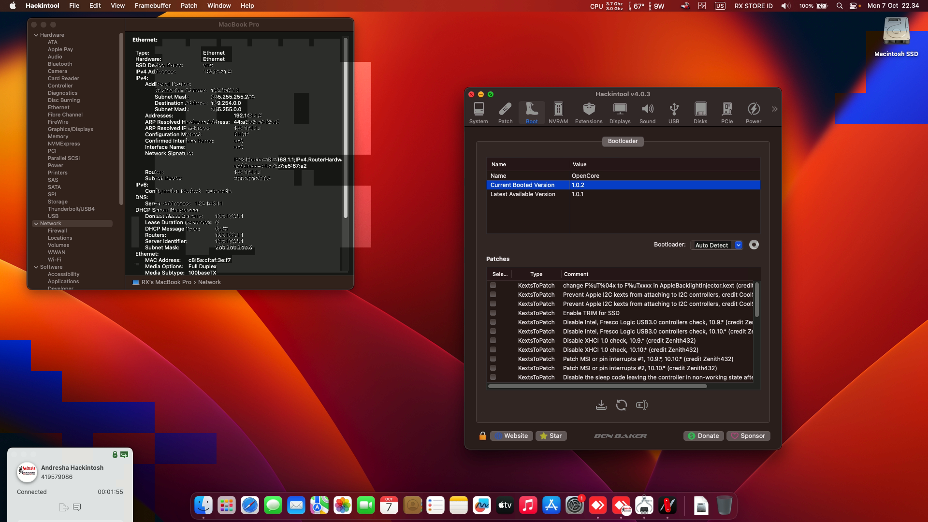
Task: Open the USB section in Hackintool
Action: pyautogui.click(x=674, y=113)
